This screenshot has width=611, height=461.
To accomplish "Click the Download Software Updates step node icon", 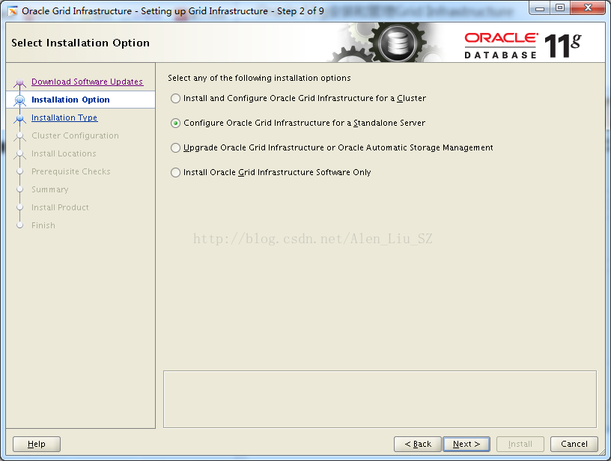I will click(x=20, y=82).
